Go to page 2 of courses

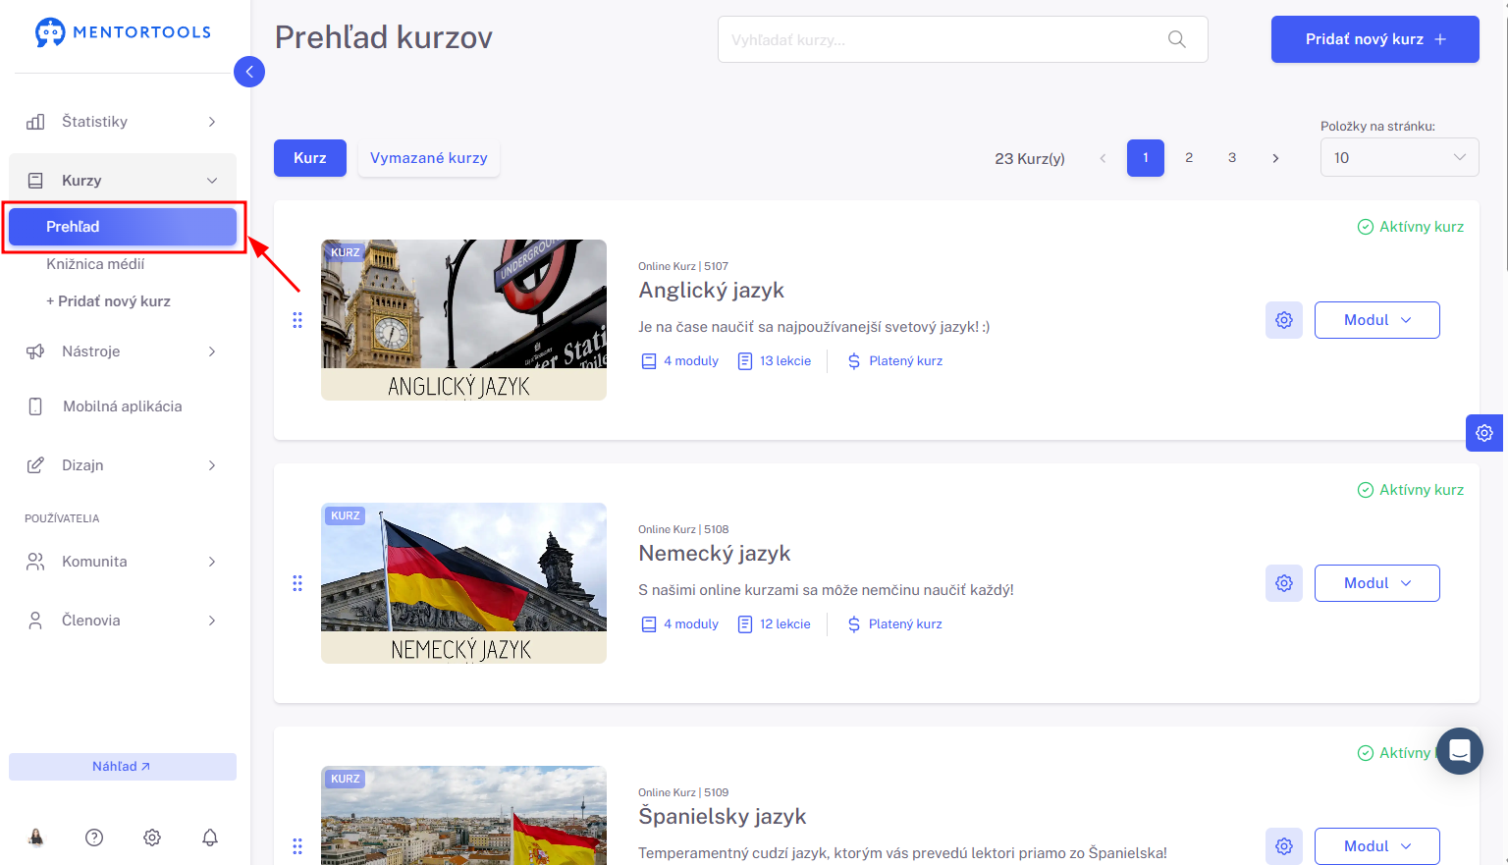coord(1189,158)
